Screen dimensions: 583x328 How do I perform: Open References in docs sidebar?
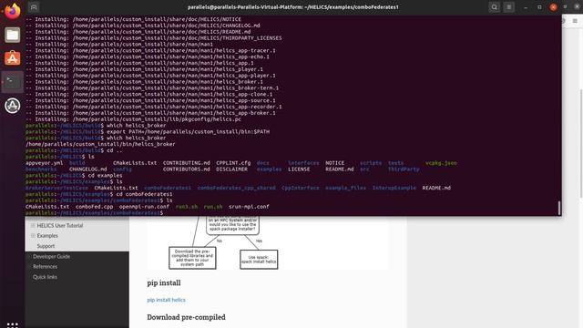pos(45,267)
